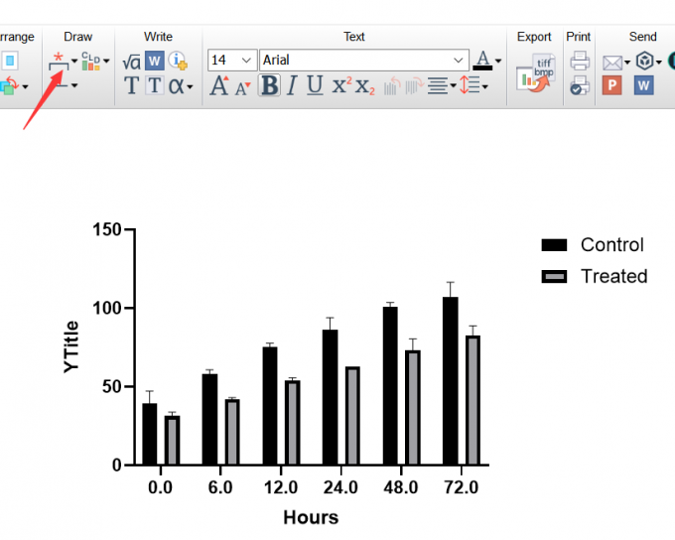This screenshot has height=540, width=675.
Task: Insert Word object from Write section
Action: [x=155, y=61]
